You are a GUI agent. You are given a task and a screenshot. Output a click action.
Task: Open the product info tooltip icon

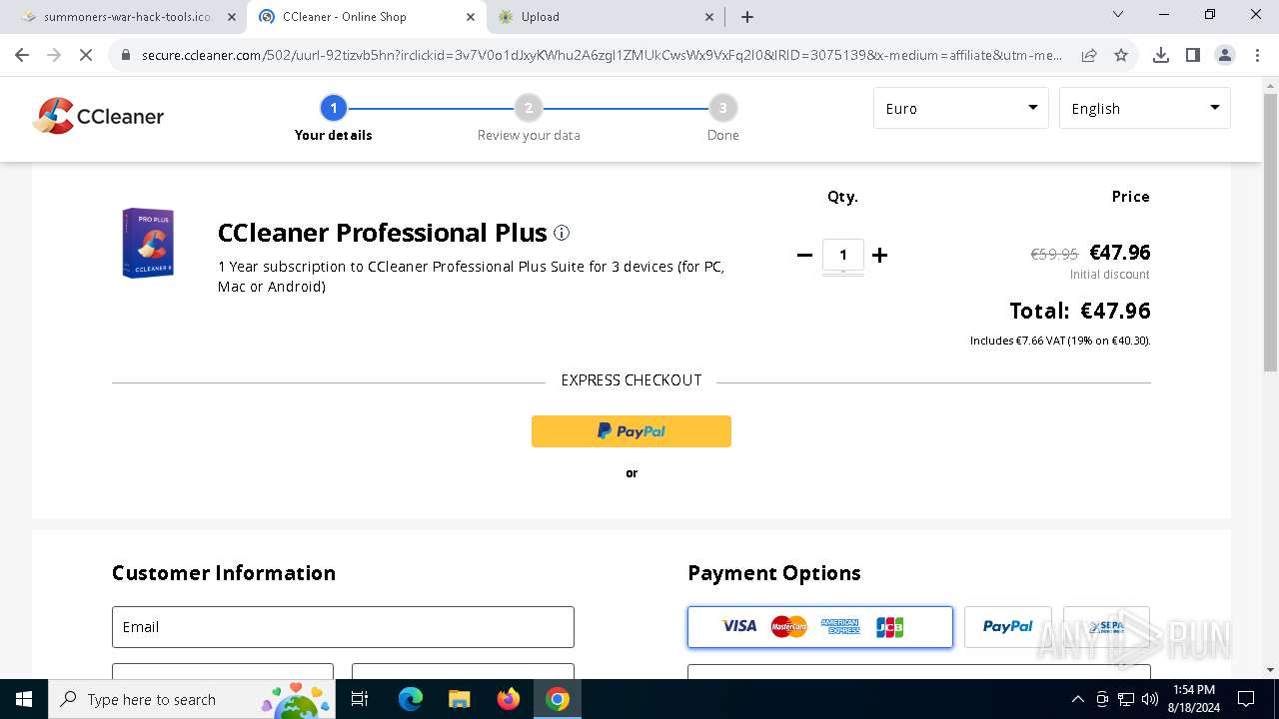562,233
